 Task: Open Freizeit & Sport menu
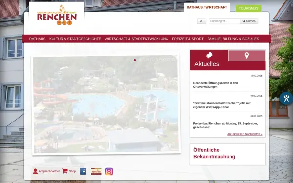[188, 39]
